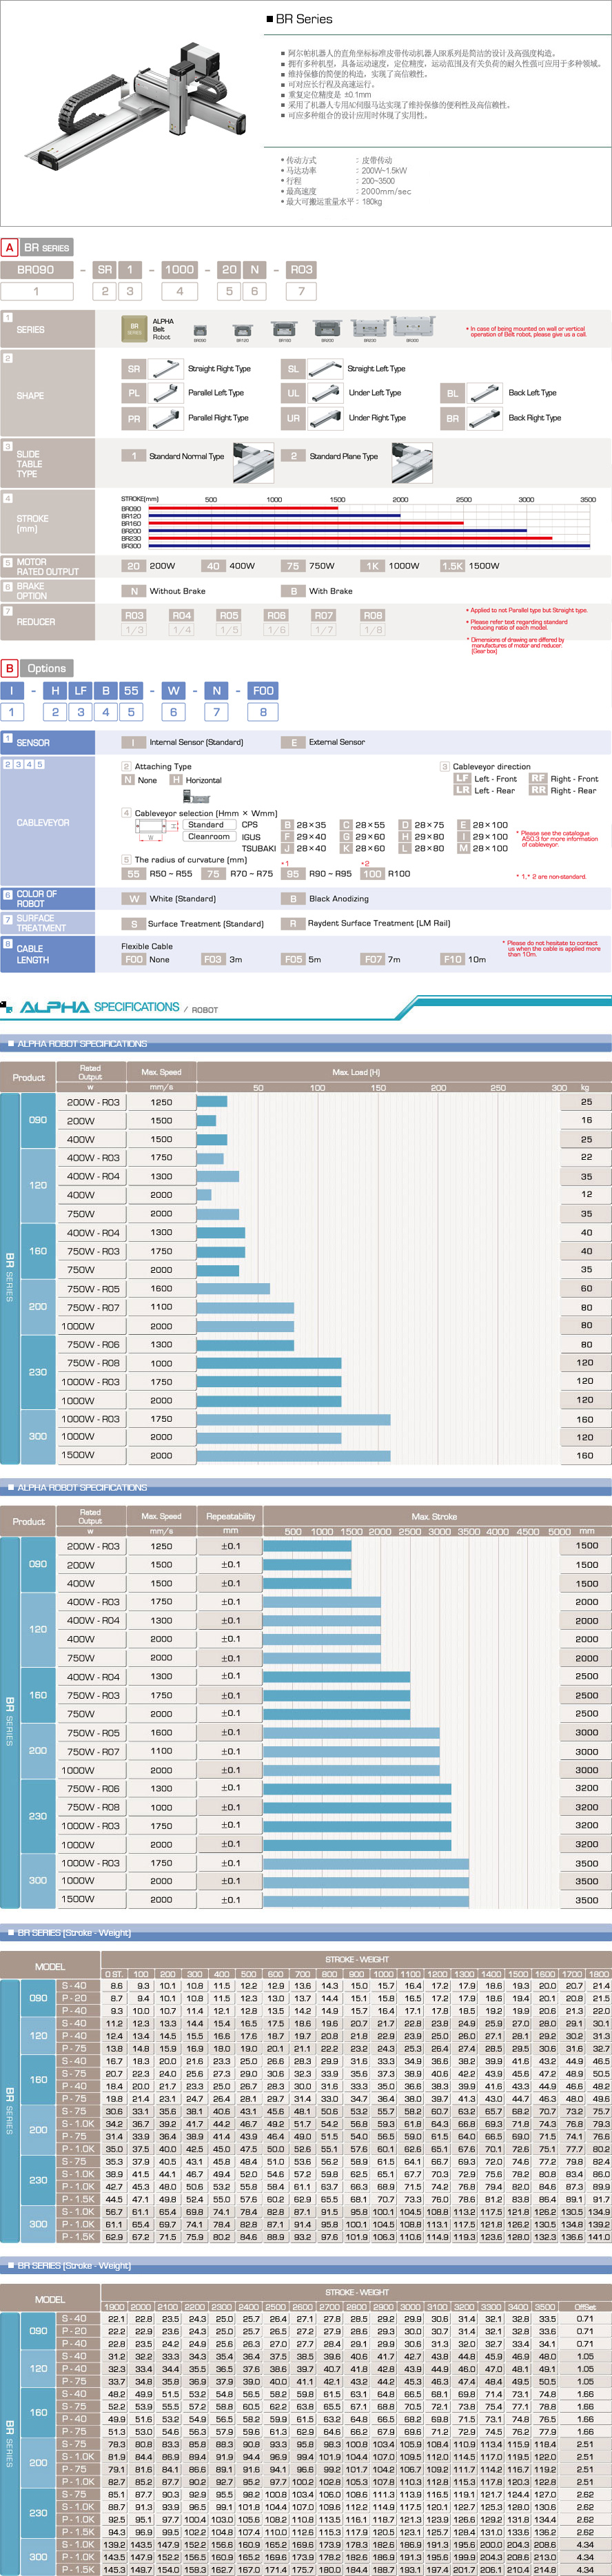Select S Surface Treatment (Standard)
612x2576 pixels.
click(133, 923)
